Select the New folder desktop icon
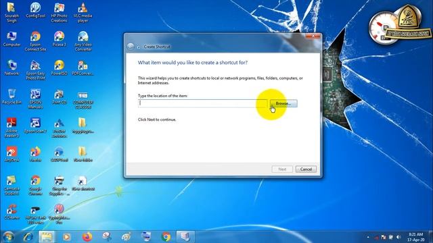The image size is (433, 243). [x=83, y=154]
